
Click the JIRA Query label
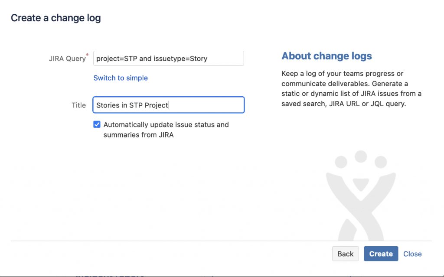click(67, 58)
